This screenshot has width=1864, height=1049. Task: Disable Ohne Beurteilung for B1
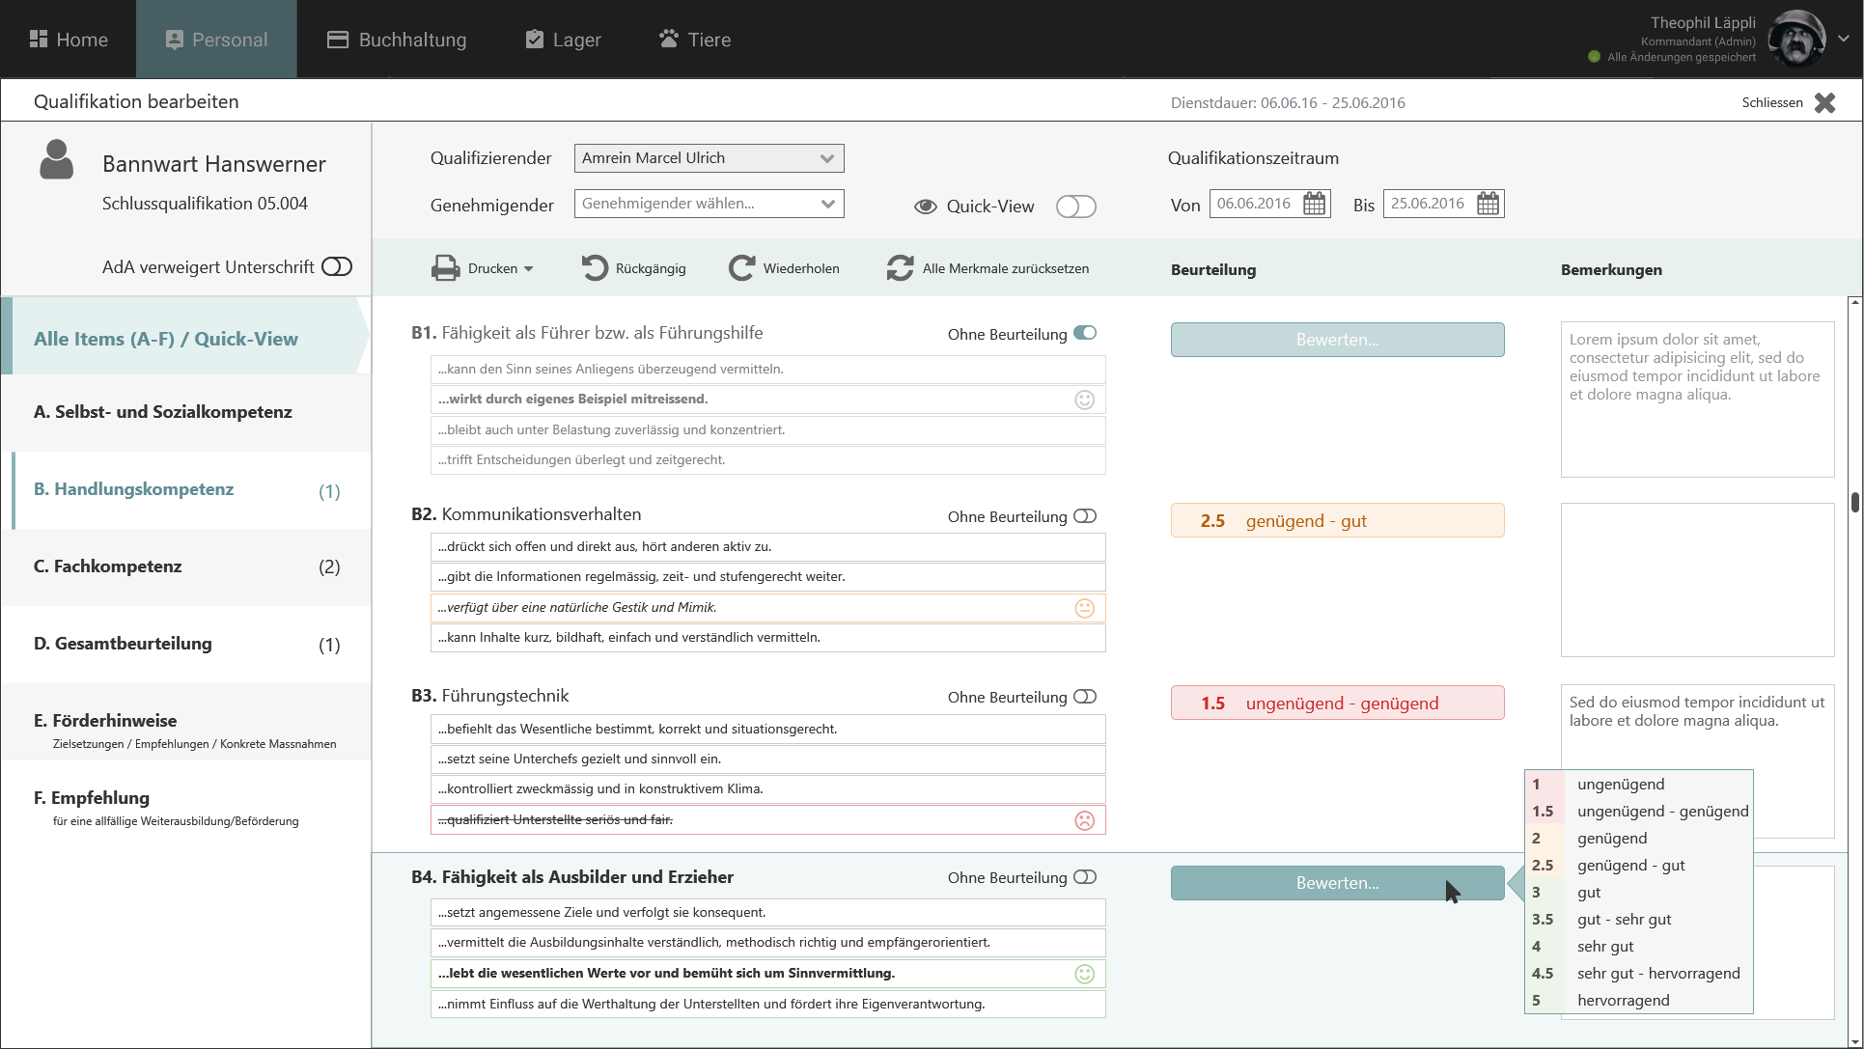click(x=1085, y=333)
